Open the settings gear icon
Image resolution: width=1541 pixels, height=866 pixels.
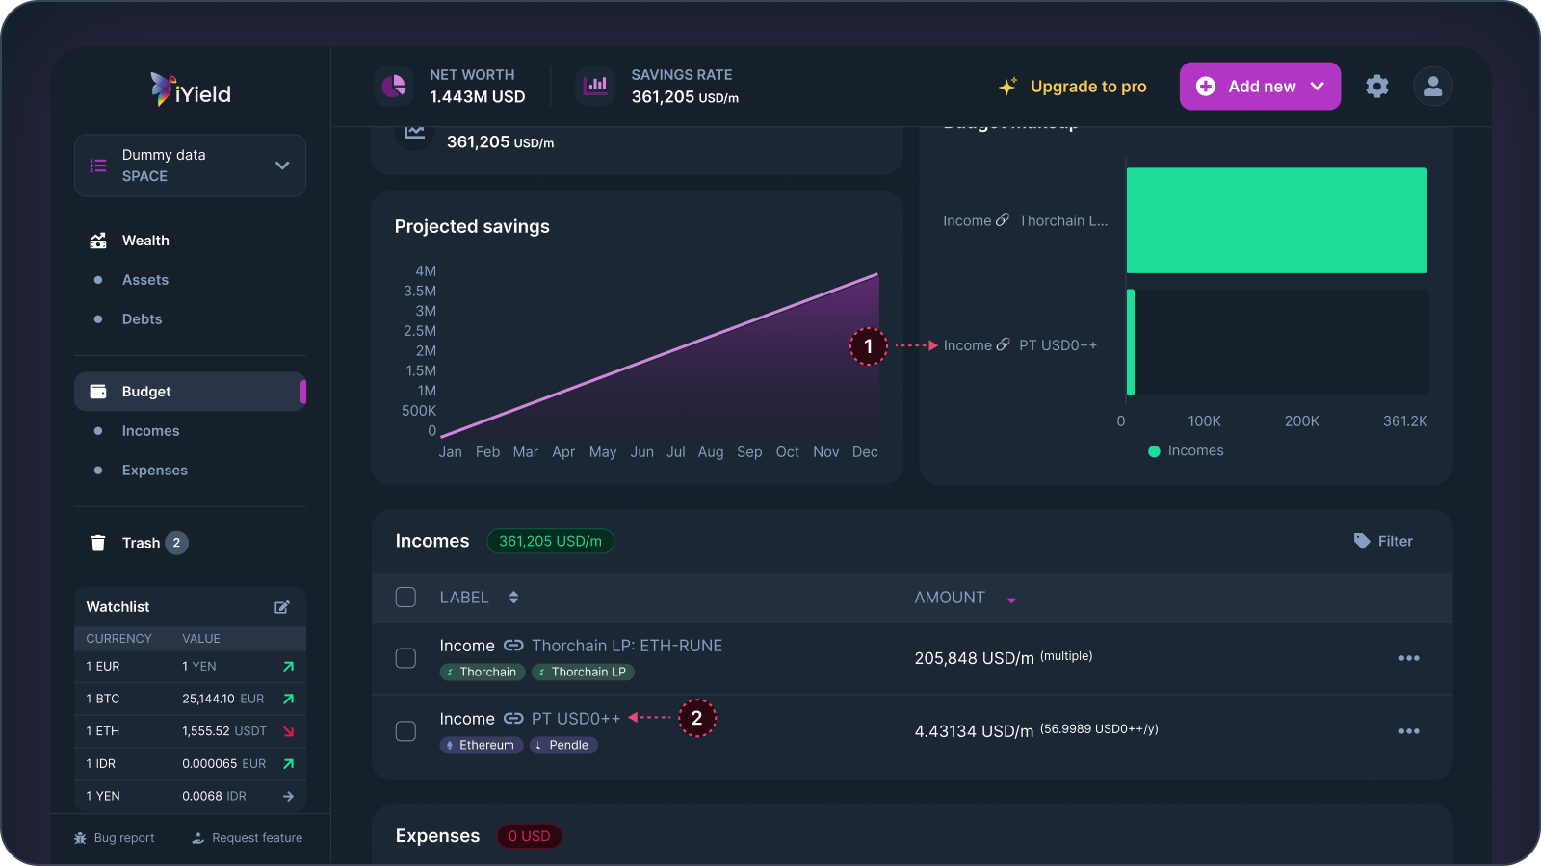tap(1377, 86)
